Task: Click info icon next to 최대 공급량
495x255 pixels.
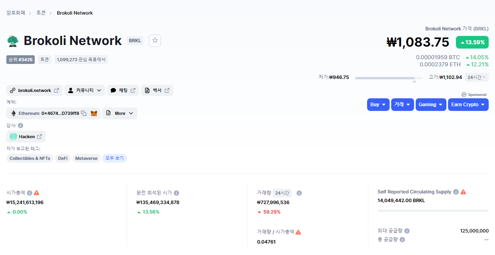Action: (x=407, y=231)
